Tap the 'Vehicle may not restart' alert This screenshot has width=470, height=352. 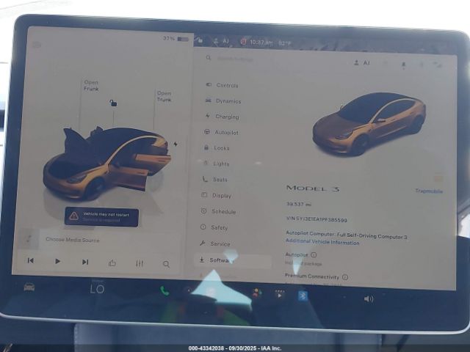(101, 216)
